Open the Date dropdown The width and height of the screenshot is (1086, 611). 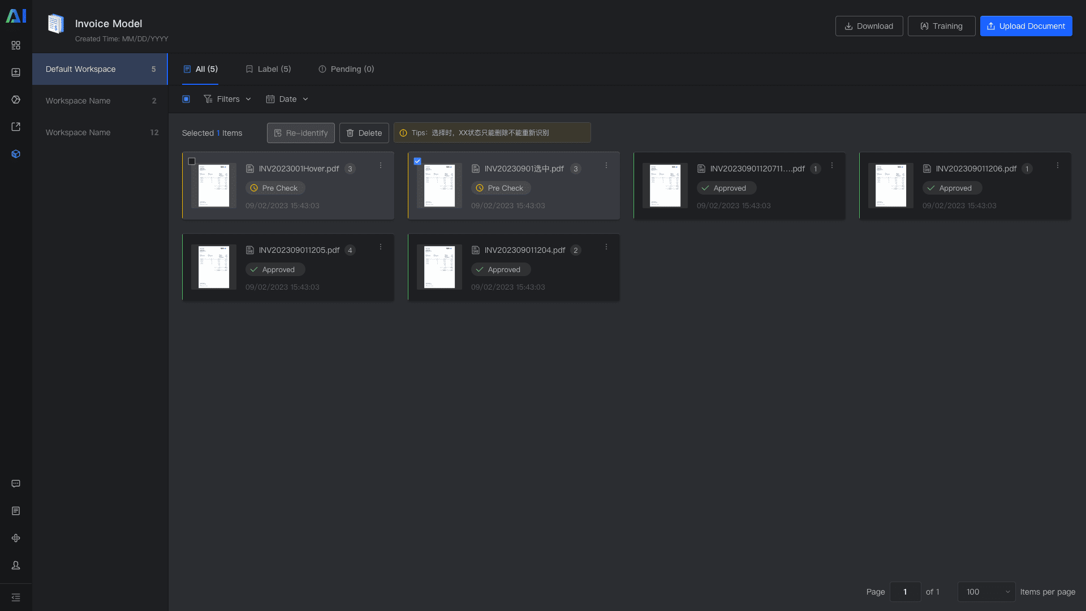click(x=287, y=99)
